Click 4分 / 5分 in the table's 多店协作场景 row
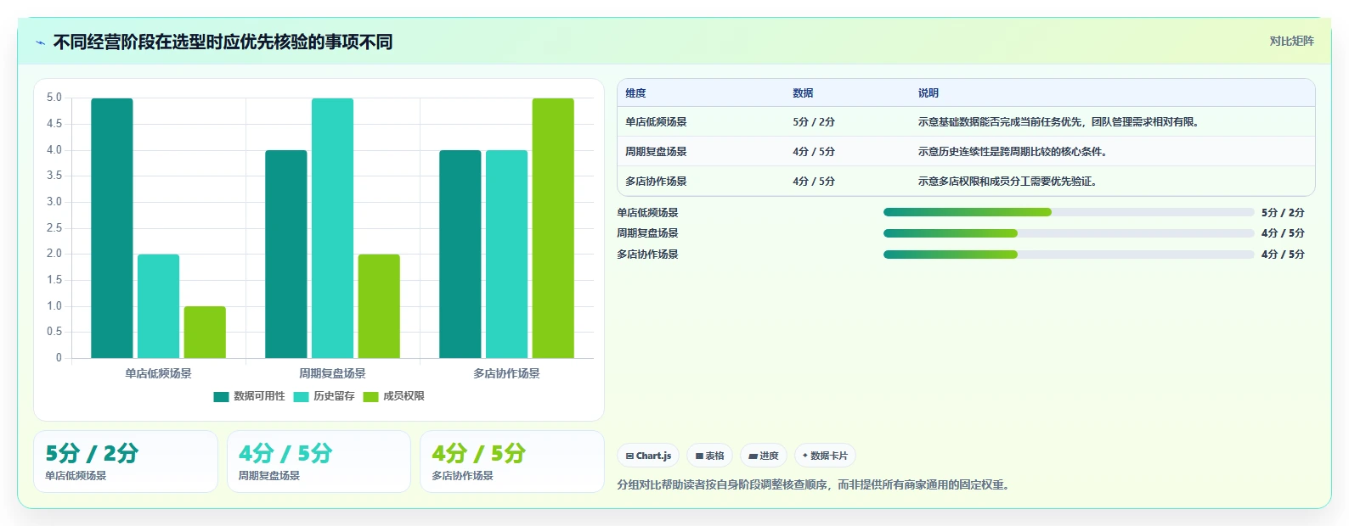 [814, 182]
